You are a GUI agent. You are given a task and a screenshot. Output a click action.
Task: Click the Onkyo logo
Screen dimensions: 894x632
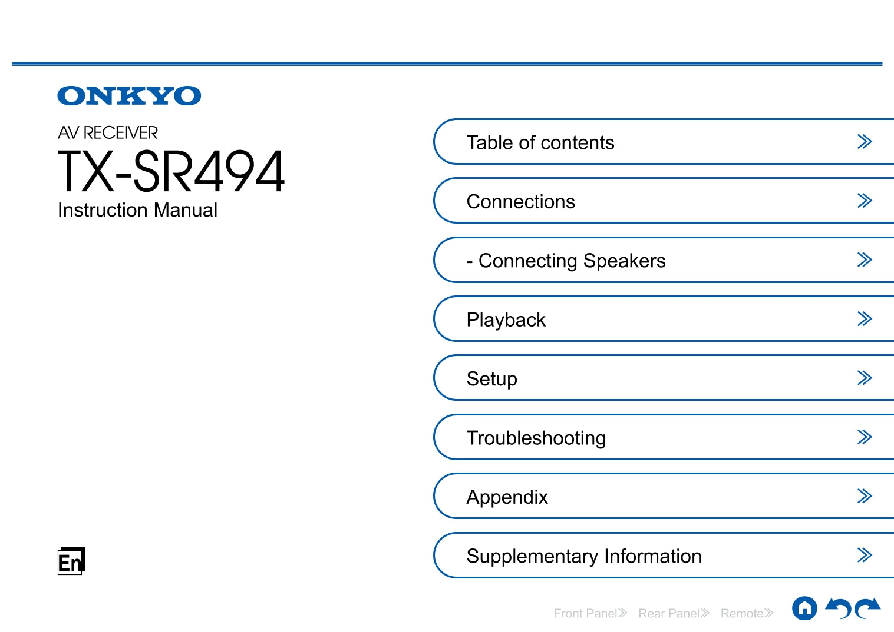[129, 96]
